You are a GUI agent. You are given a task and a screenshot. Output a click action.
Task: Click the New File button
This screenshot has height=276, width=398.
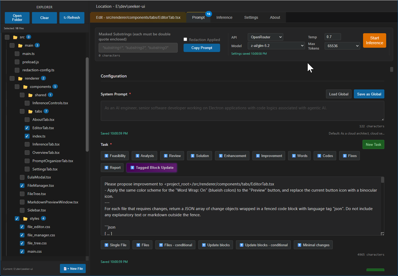[73, 268]
